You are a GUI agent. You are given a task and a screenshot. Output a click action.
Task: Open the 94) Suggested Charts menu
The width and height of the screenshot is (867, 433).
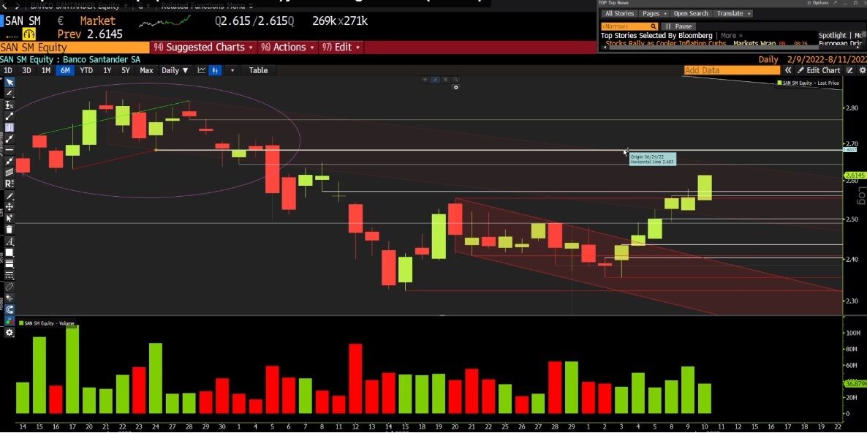click(203, 47)
